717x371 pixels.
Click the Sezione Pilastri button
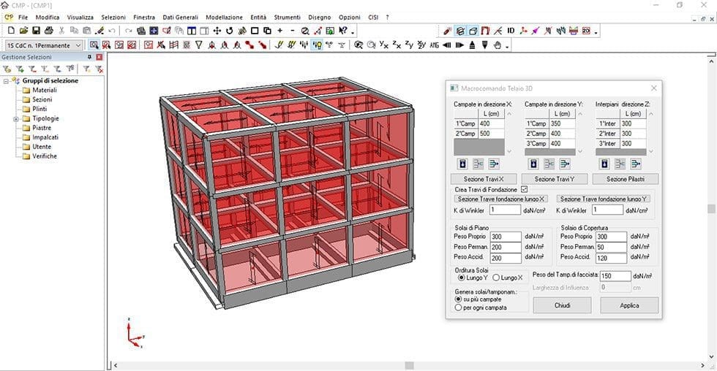[624, 179]
